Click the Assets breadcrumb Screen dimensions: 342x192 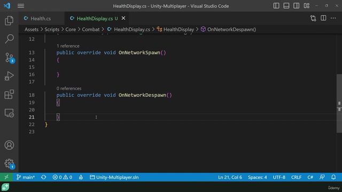32,29
